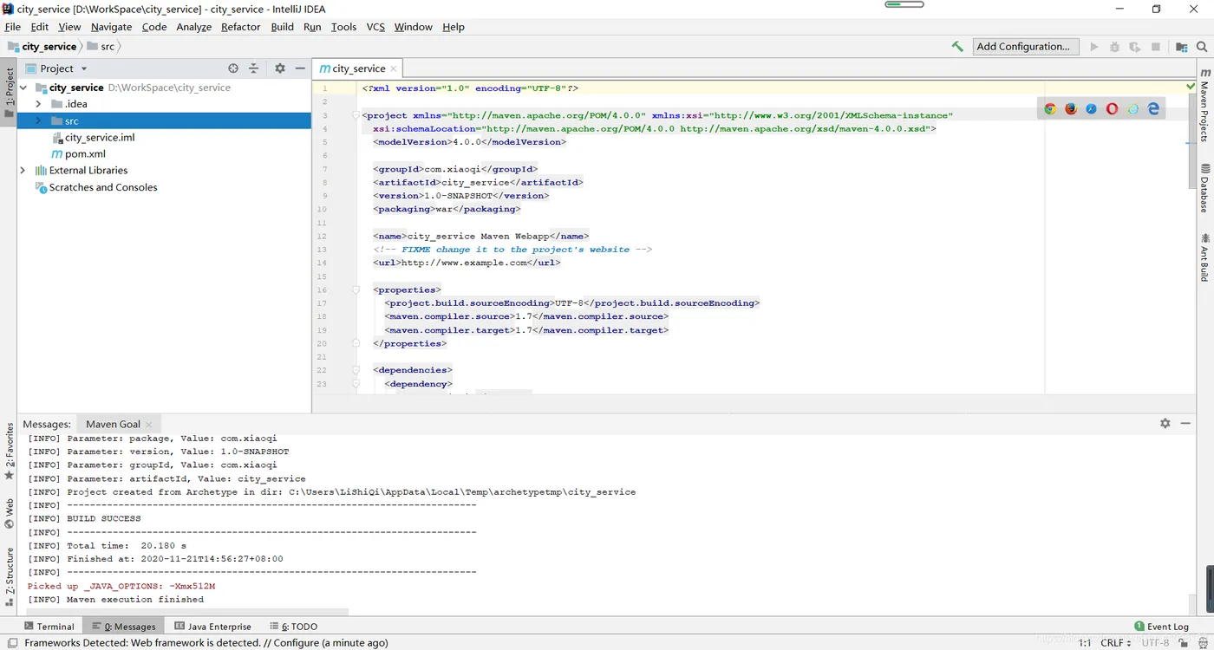Collapse the city_service root node

23,88
